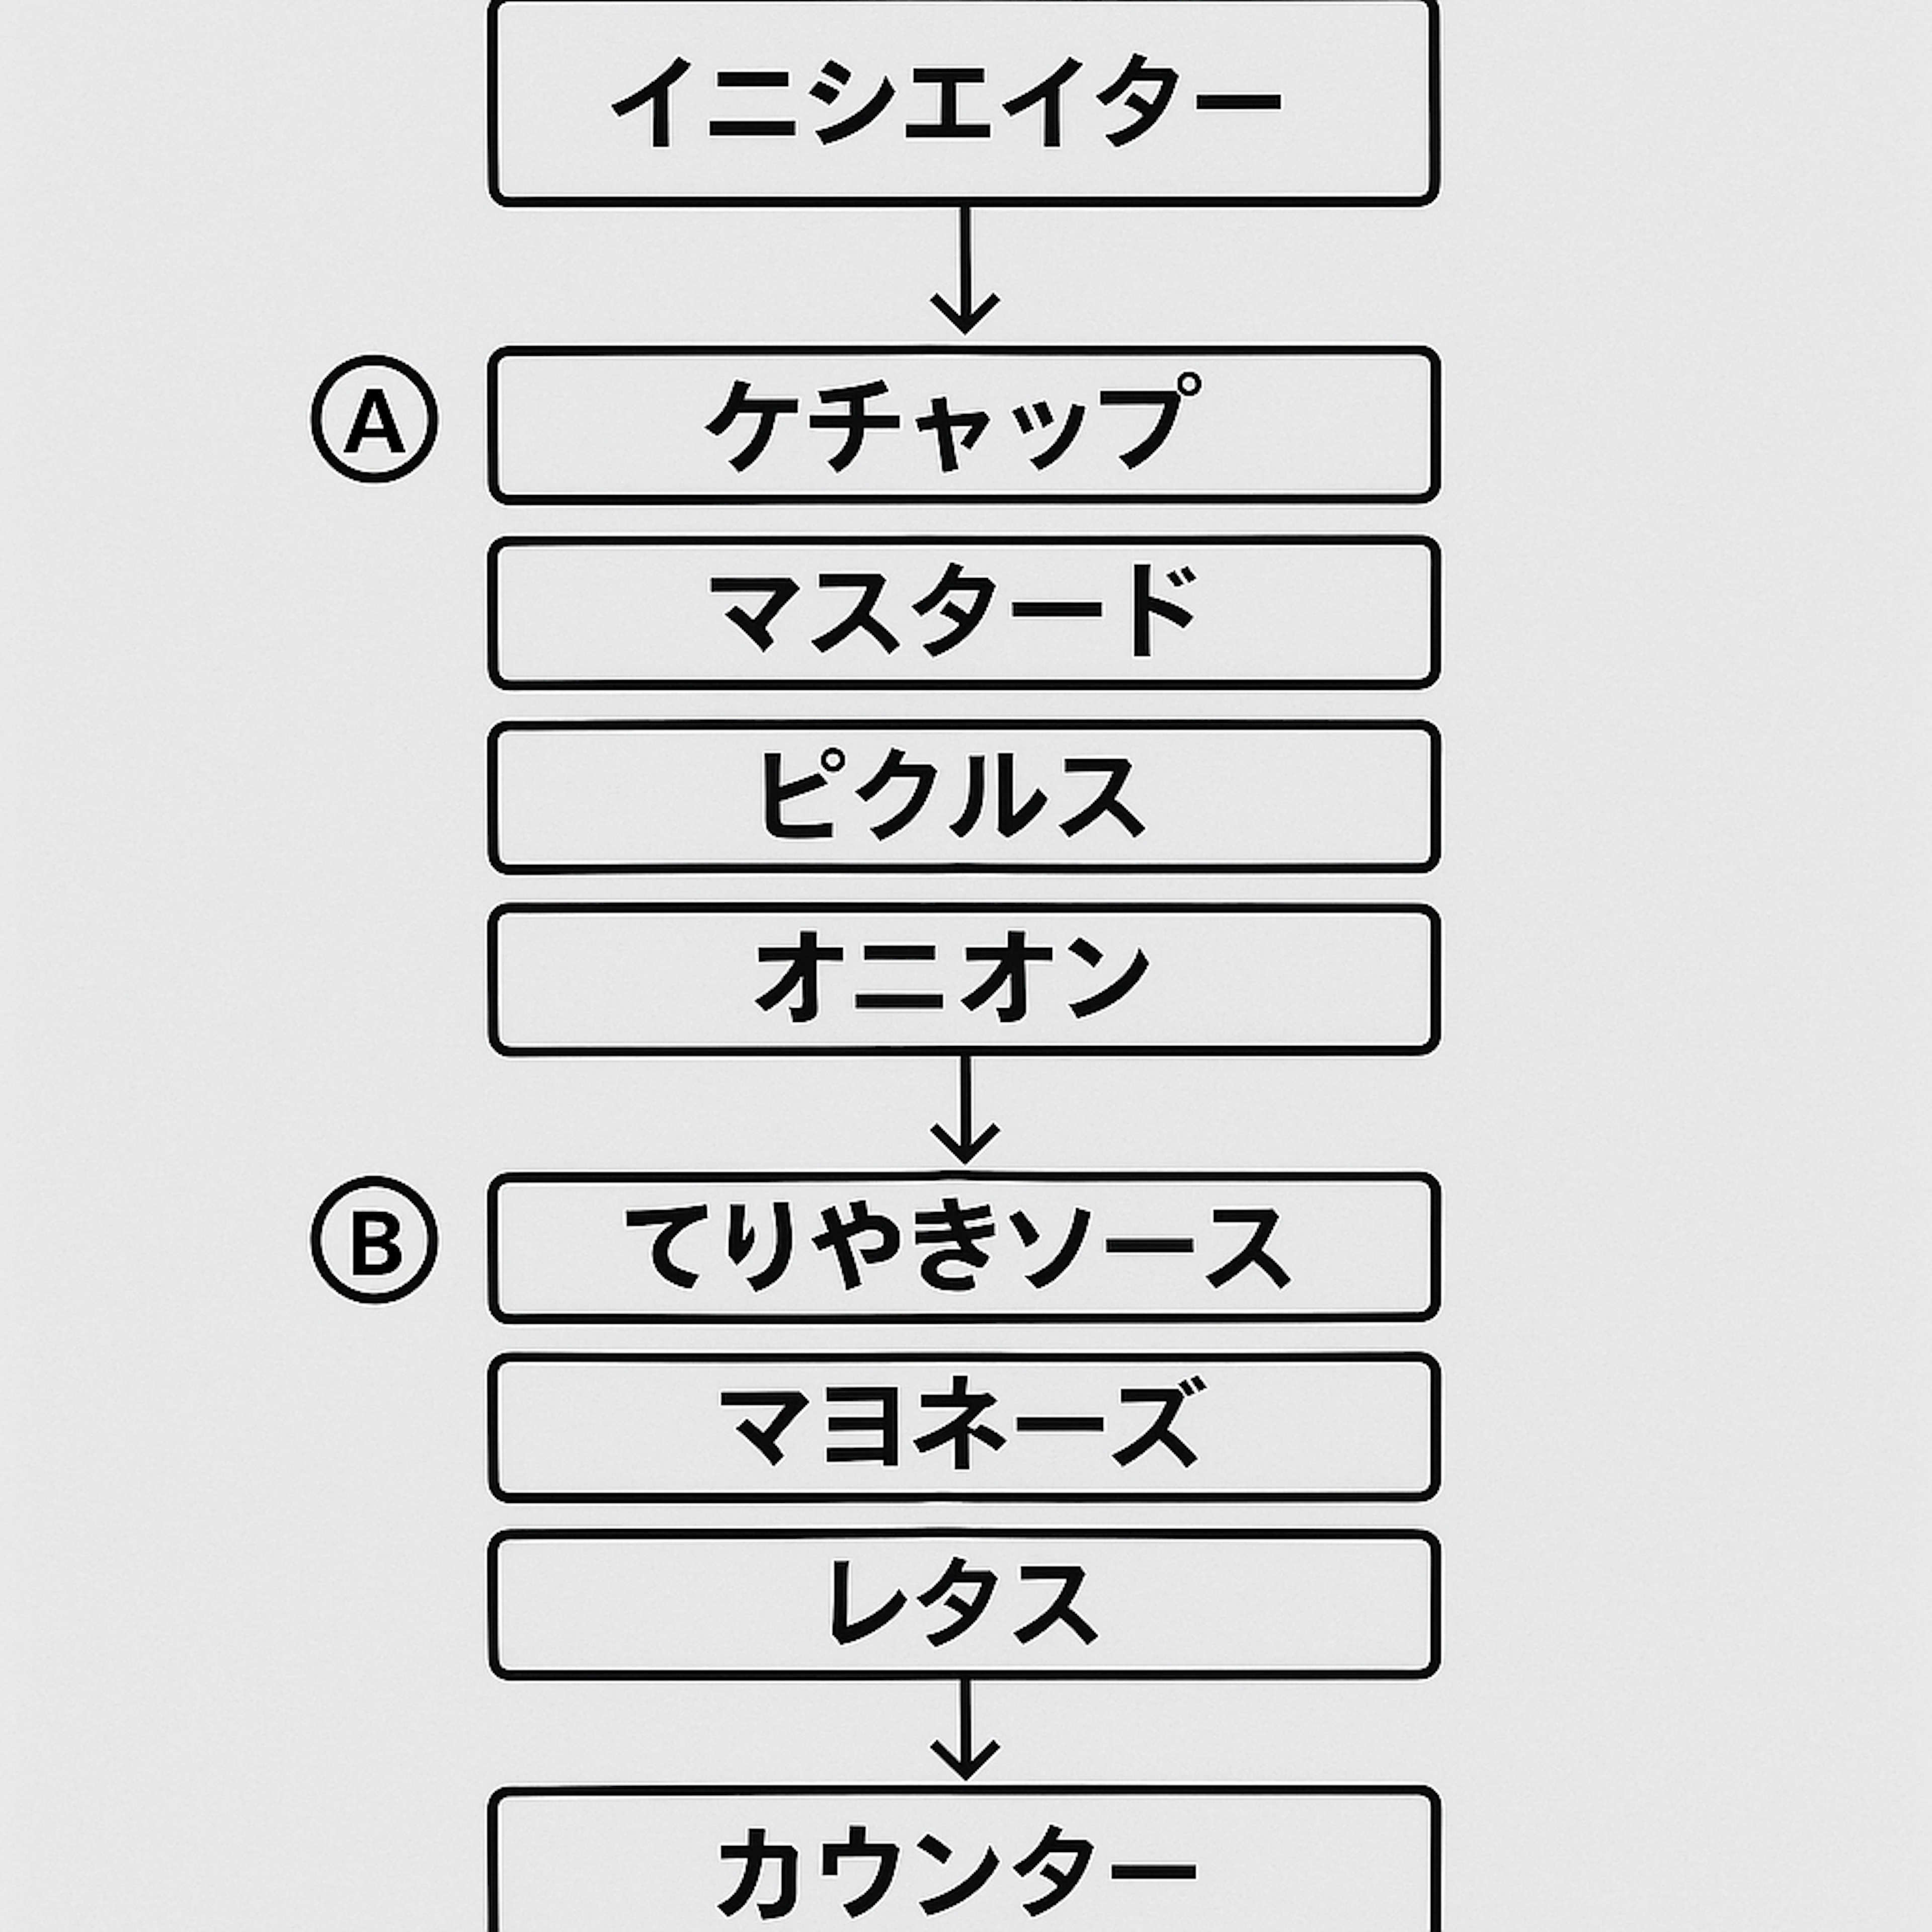Select the てりやきソース box
The width and height of the screenshot is (1932, 1932).
964,1248
